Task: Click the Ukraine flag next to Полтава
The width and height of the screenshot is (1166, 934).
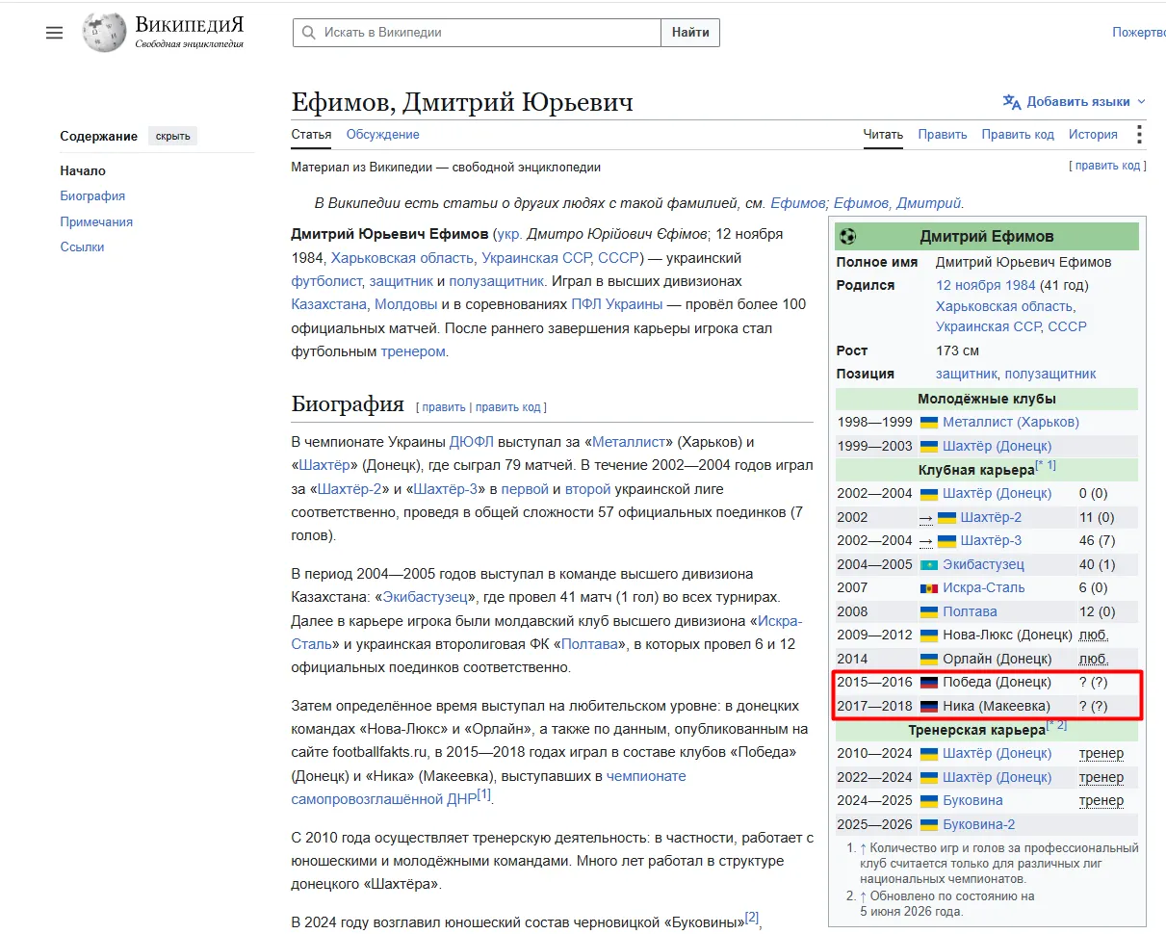Action: [x=929, y=611]
